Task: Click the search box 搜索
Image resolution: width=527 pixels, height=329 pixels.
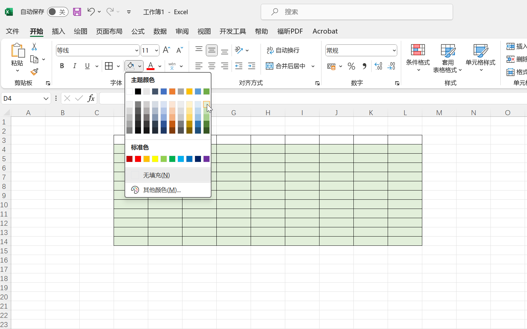Action: coord(357,12)
